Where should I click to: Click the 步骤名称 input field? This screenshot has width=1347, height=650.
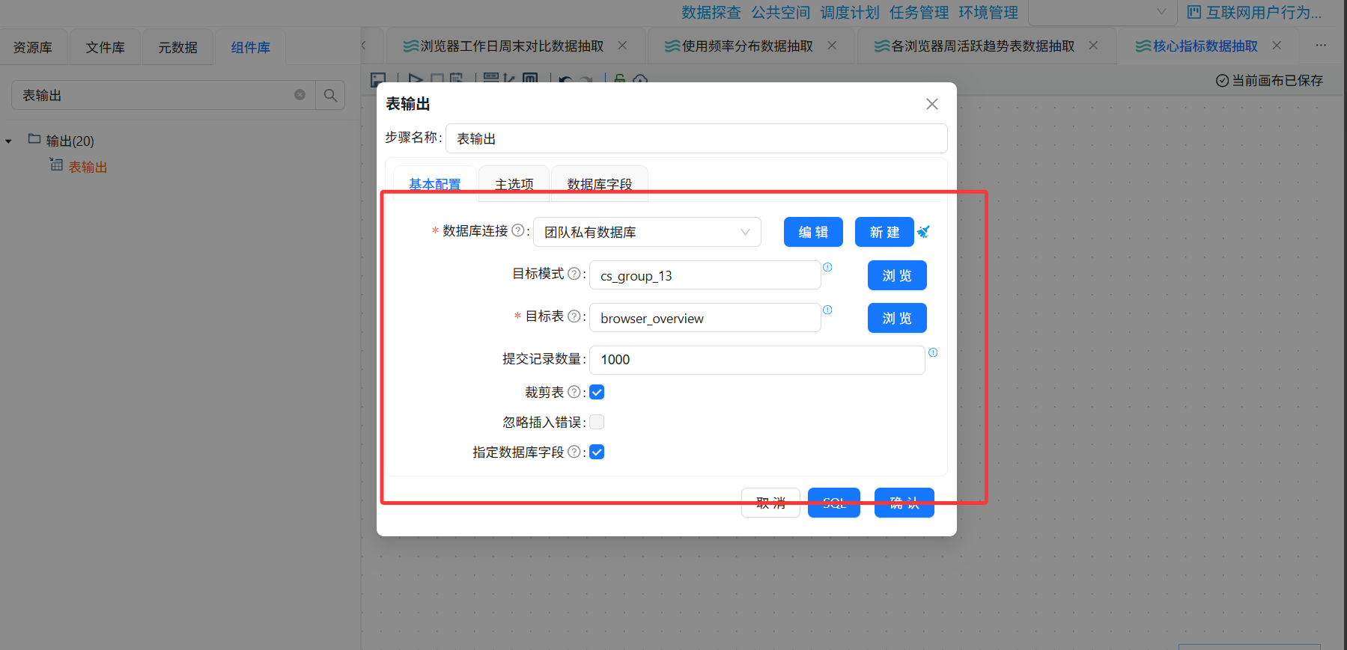(696, 138)
